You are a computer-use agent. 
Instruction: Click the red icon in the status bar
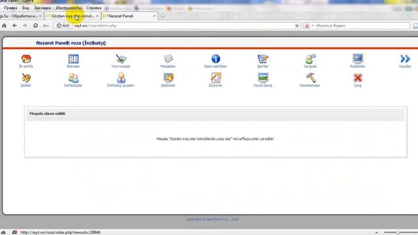pos(14,232)
